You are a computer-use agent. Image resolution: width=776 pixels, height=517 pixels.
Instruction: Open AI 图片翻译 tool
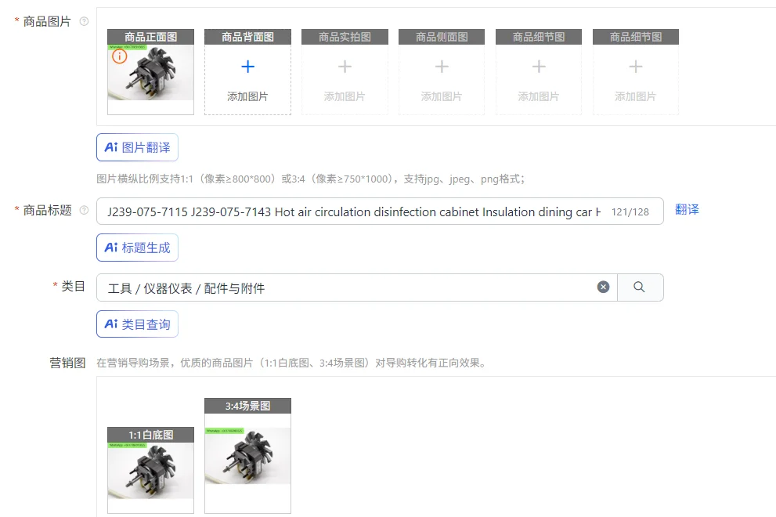[x=137, y=147]
